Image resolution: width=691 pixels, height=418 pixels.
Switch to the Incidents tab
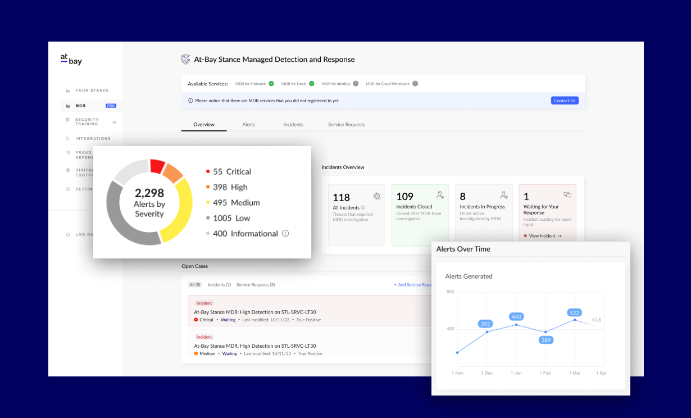(x=293, y=124)
